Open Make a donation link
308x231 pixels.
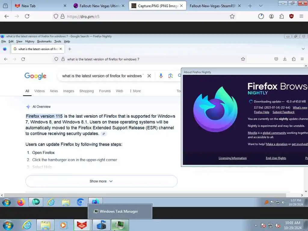[x=277, y=144]
